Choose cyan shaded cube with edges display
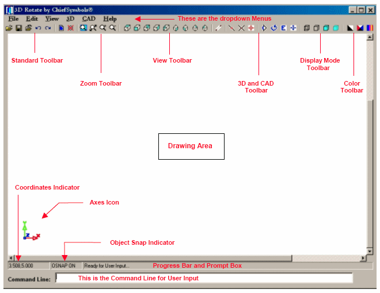This screenshot has width=380, height=293. [326, 28]
